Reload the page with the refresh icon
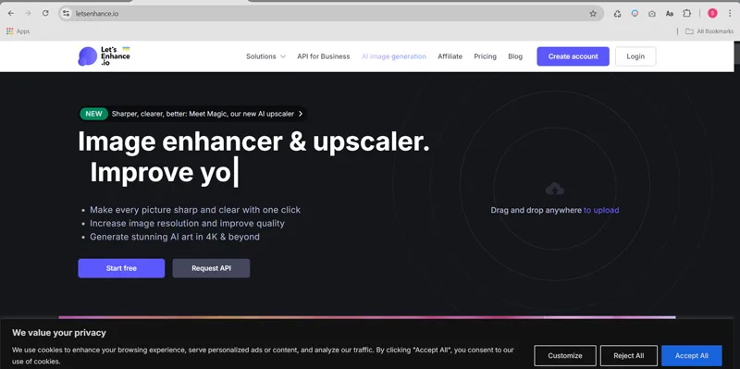The width and height of the screenshot is (740, 369). 45,13
